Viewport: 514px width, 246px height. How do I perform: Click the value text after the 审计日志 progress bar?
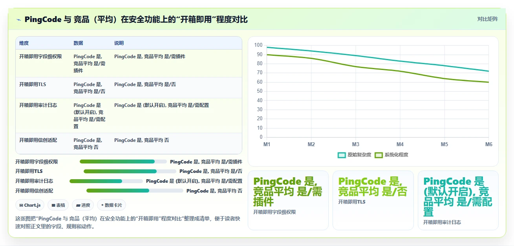tap(194, 181)
